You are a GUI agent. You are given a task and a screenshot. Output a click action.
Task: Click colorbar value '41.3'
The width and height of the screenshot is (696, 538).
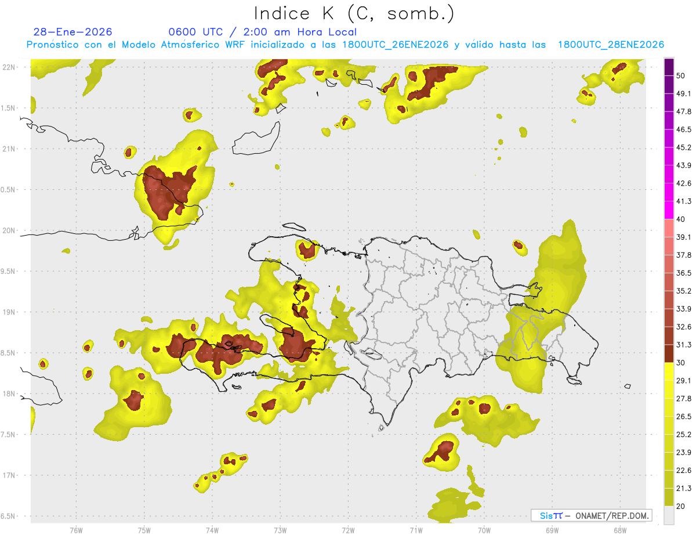point(684,201)
